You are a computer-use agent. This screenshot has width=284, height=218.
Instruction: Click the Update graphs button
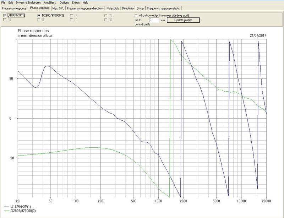183,20
